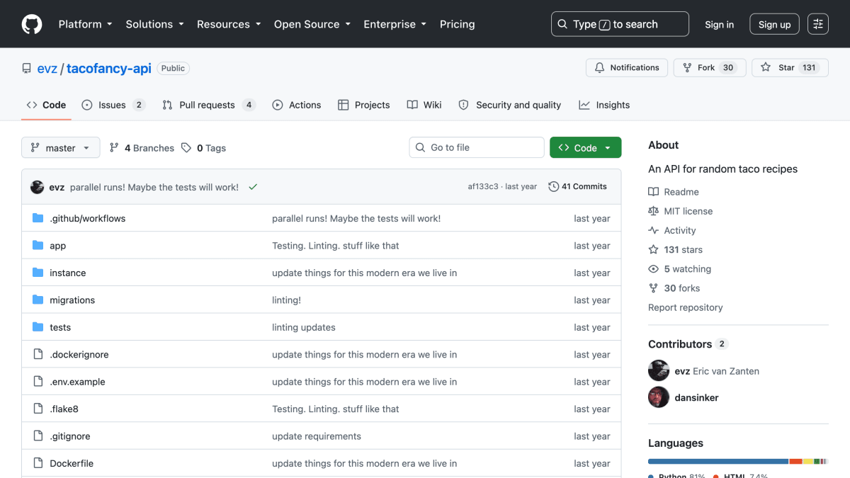This screenshot has height=478, width=850.
Task: Open the master branch selector
Action: pos(61,148)
